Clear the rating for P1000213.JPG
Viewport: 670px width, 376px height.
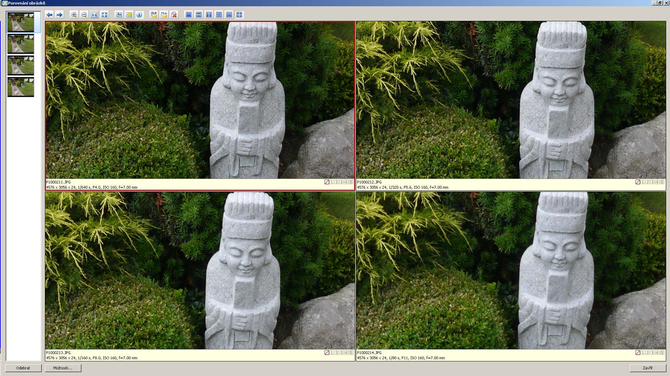click(x=327, y=353)
